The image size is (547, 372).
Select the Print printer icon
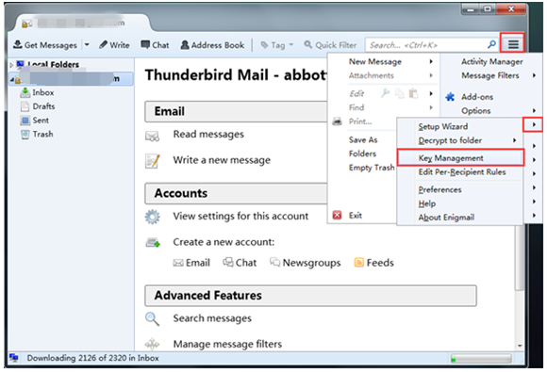pos(337,121)
